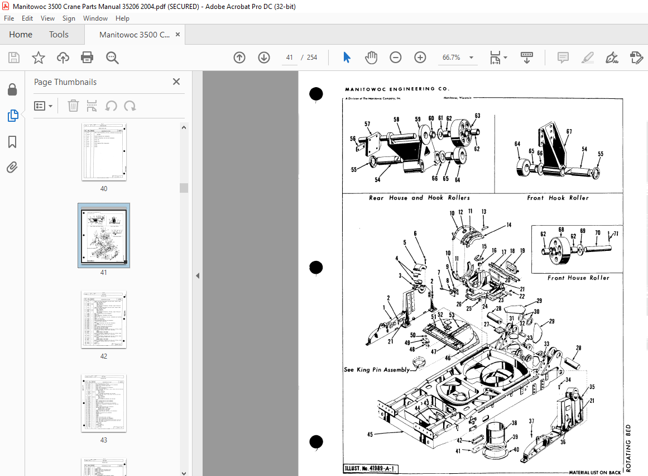Delete selected page thumbnail trash icon
648x476 pixels.
(x=73, y=106)
